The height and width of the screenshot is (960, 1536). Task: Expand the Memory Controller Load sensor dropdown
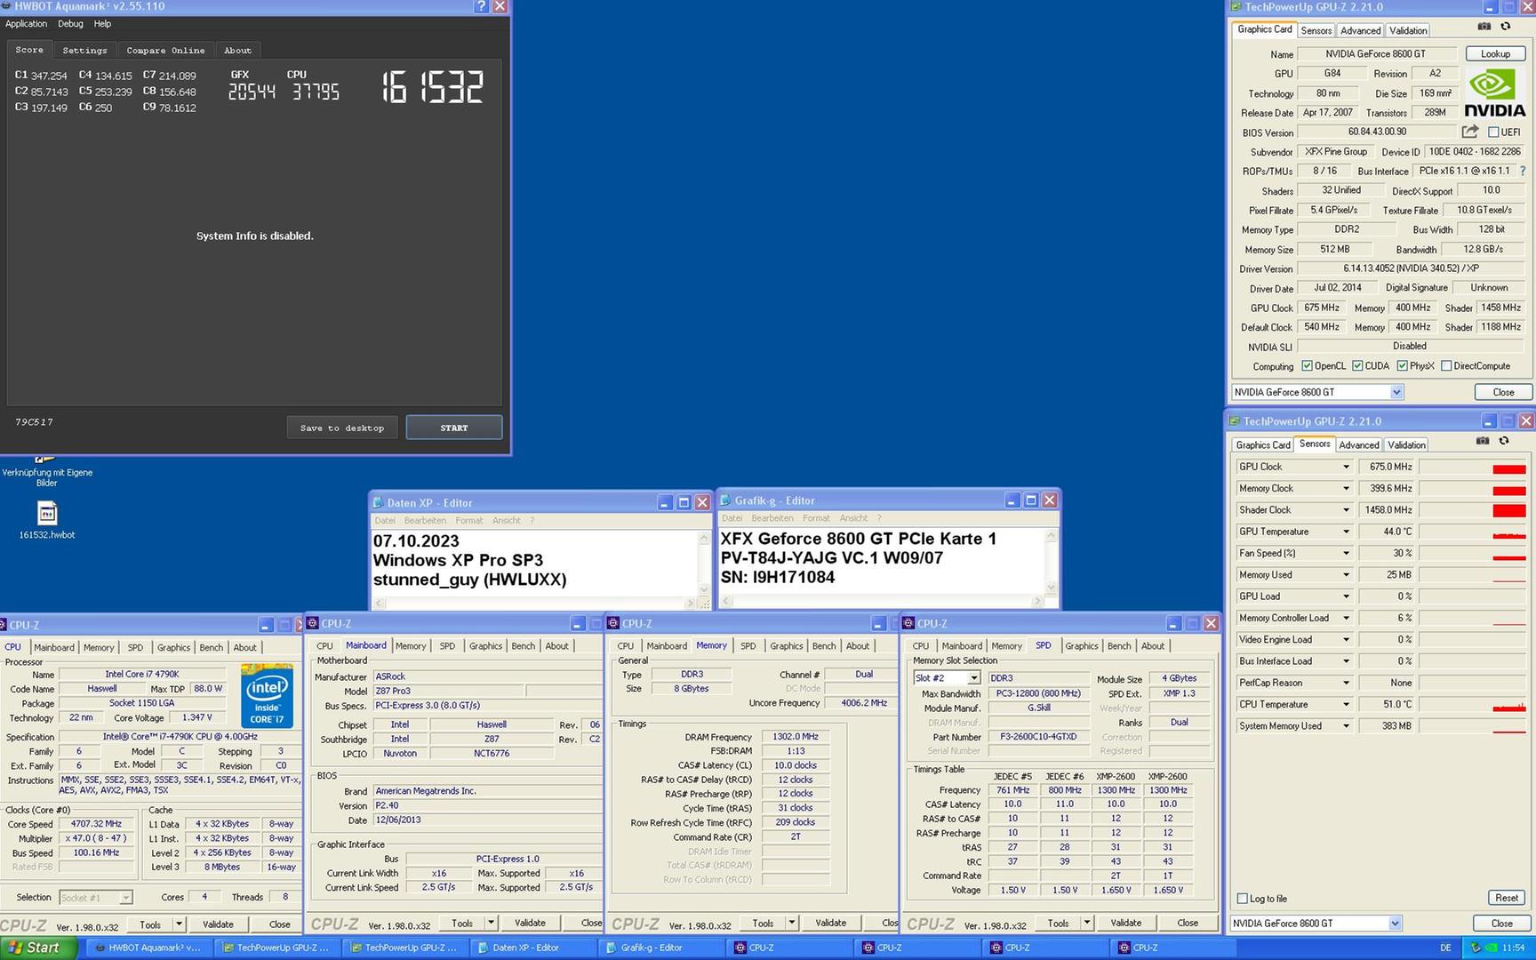[1346, 618]
